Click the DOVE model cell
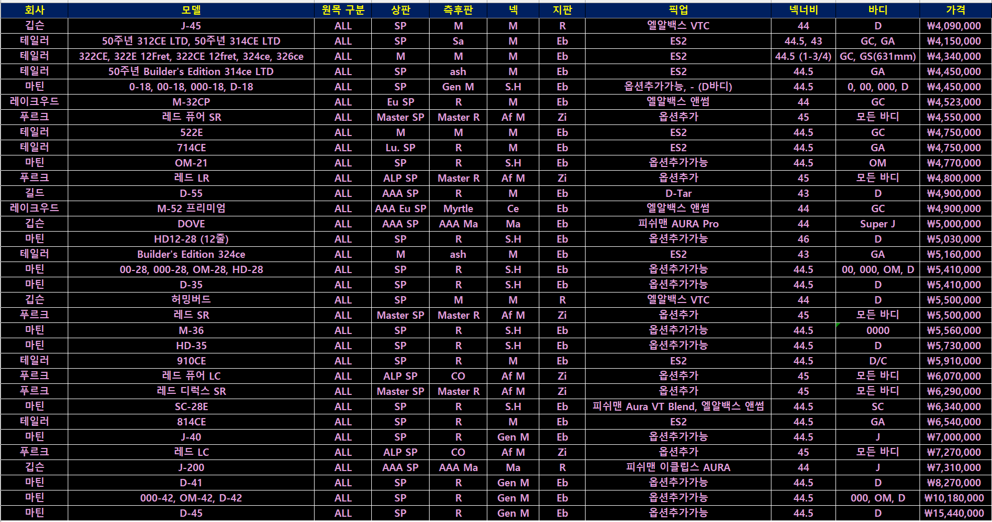Viewport: 992px width, 522px height. coord(191,224)
